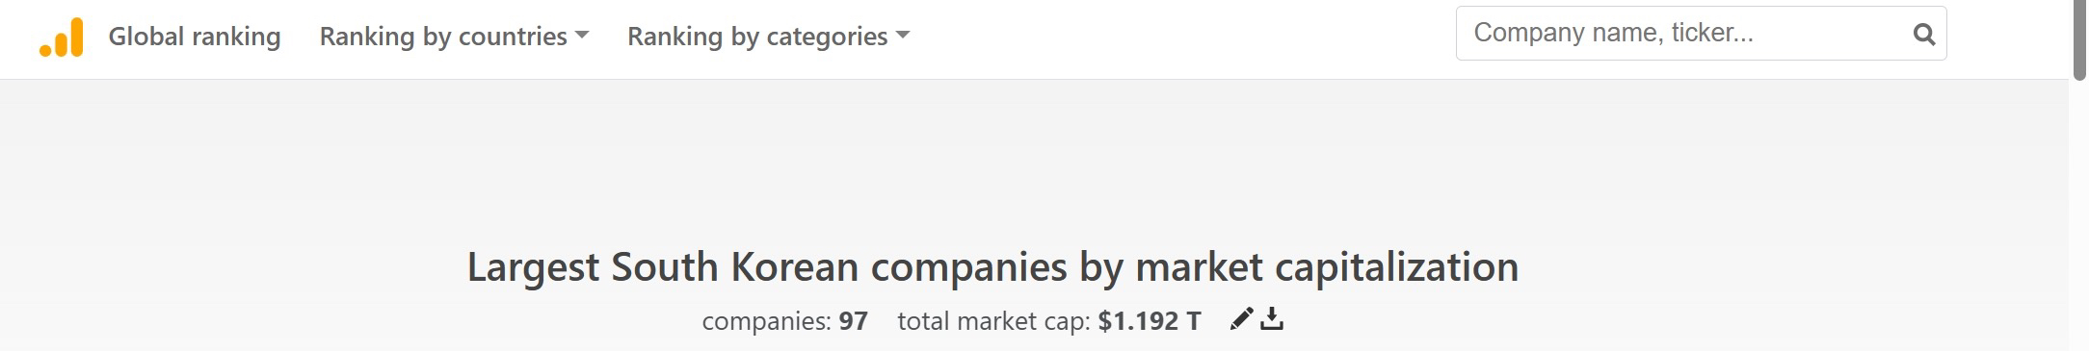2089x351 pixels.
Task: Click the $1.192 T market cap value
Action: coord(1150,321)
